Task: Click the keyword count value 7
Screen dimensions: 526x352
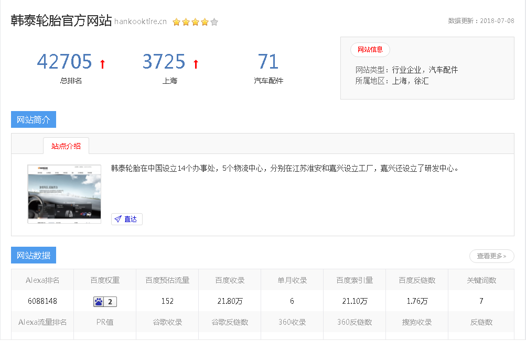Action: pos(481,301)
